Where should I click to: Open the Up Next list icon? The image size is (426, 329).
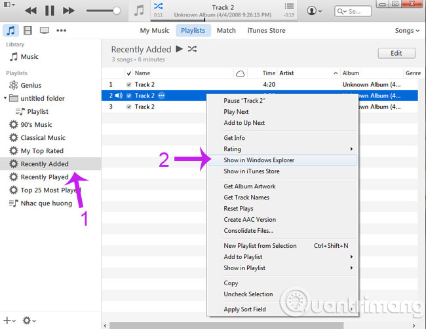pos(289,6)
